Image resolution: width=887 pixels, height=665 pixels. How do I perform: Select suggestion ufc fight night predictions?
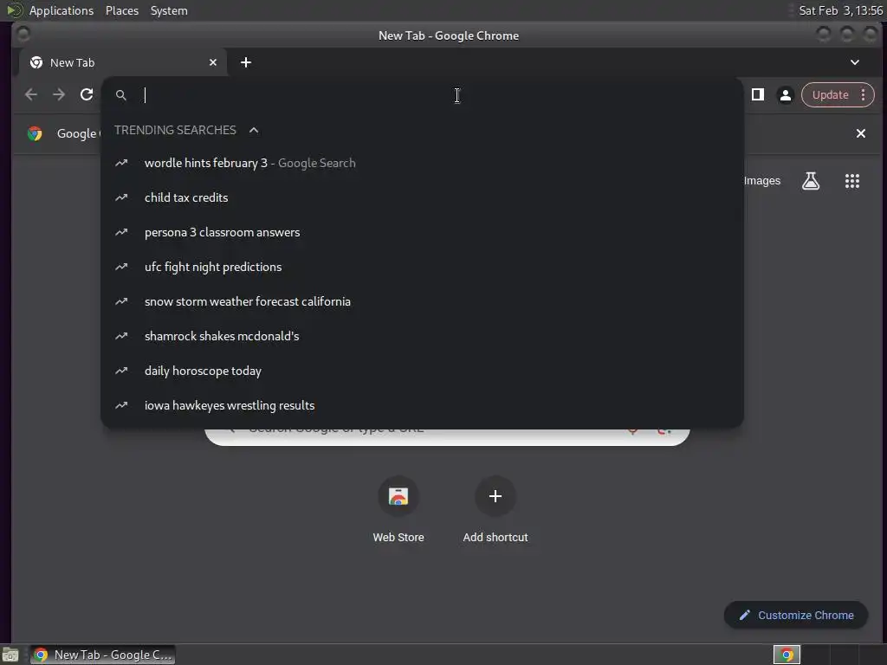[422, 267]
